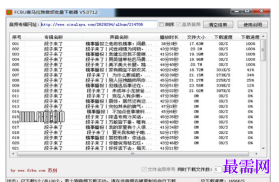This screenshot has height=182, width=279.
Task: Click the 45分6秒 duration cell
Action: coord(169,112)
